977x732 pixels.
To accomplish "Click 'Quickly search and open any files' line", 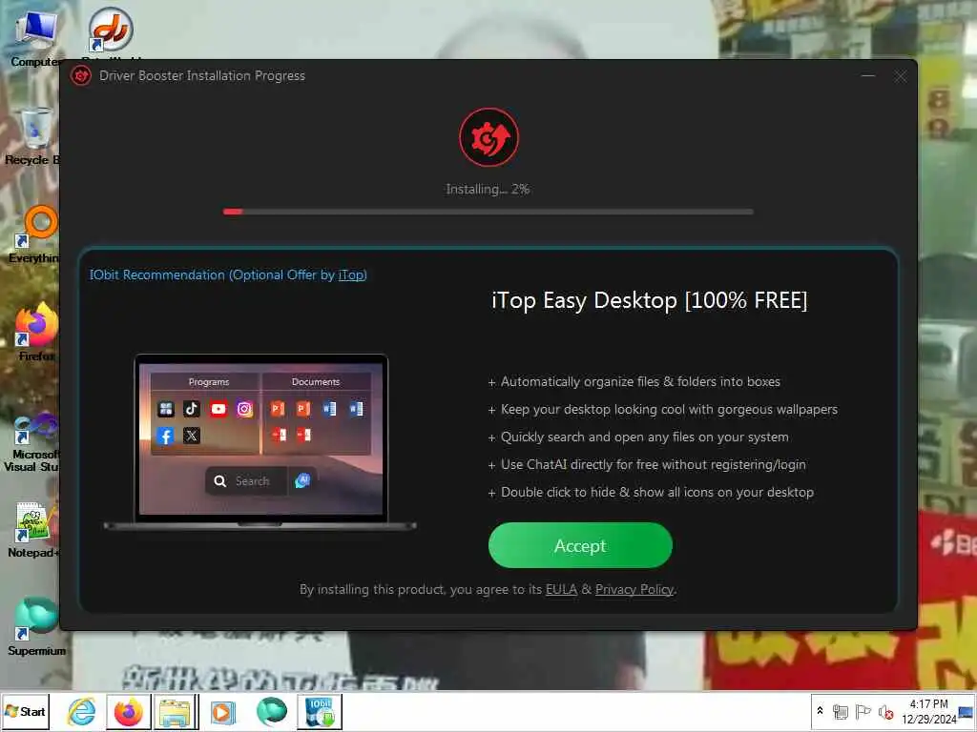I will coord(644,437).
